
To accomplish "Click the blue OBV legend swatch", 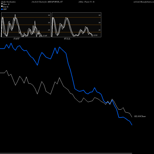I will 2,9.
